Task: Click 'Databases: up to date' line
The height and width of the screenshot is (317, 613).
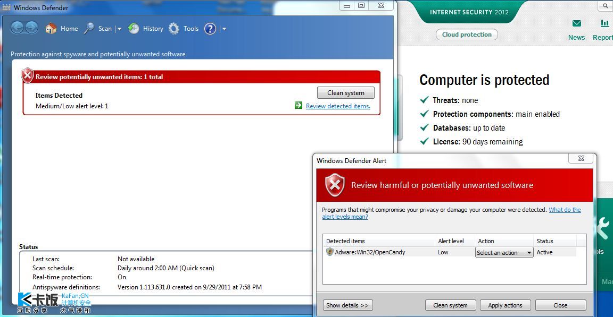Action: [469, 128]
